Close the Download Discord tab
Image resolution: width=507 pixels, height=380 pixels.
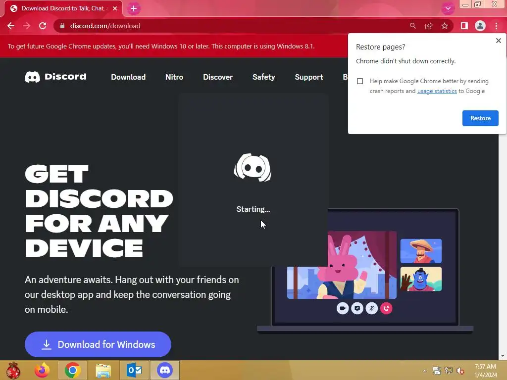pyautogui.click(x=115, y=8)
